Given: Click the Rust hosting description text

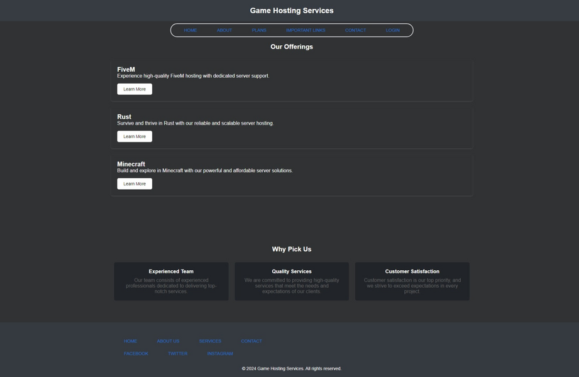Looking at the screenshot, I should pyautogui.click(x=196, y=123).
